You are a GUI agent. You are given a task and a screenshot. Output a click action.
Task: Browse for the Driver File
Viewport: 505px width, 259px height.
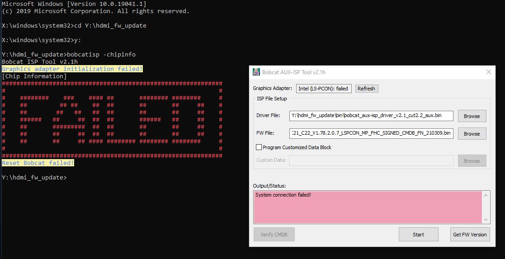click(x=472, y=116)
